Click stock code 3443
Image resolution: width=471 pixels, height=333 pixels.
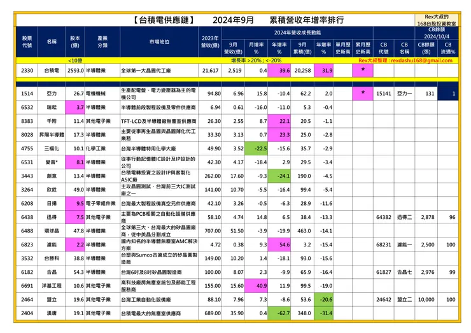click(27, 176)
